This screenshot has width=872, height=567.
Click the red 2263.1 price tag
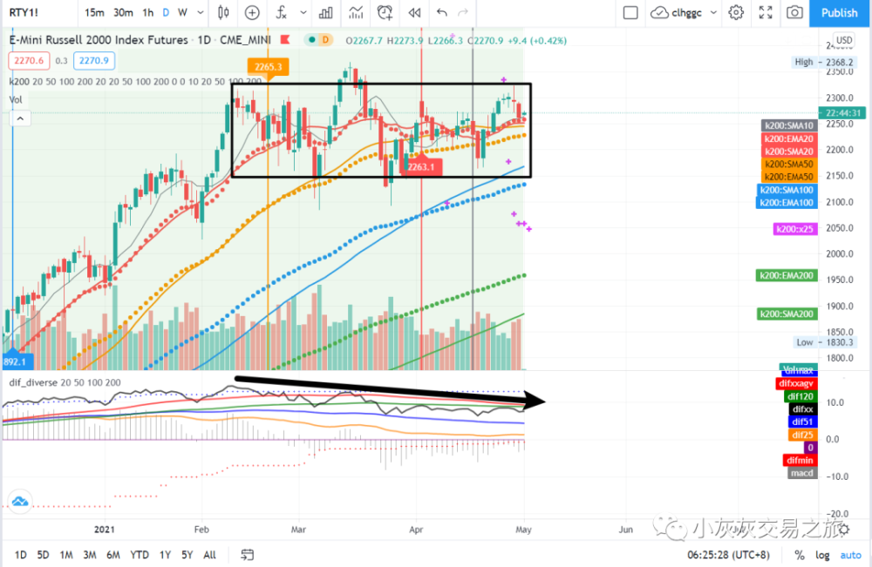click(421, 166)
